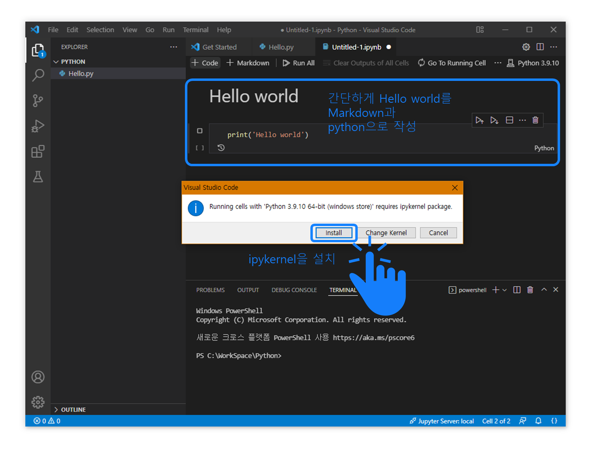This screenshot has height=455, width=590.
Task: Select the Python 3.9.10 kernel picker
Action: pos(533,63)
